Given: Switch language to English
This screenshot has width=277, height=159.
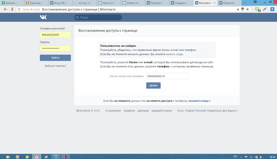Looking at the screenshot, I should pos(190,111).
